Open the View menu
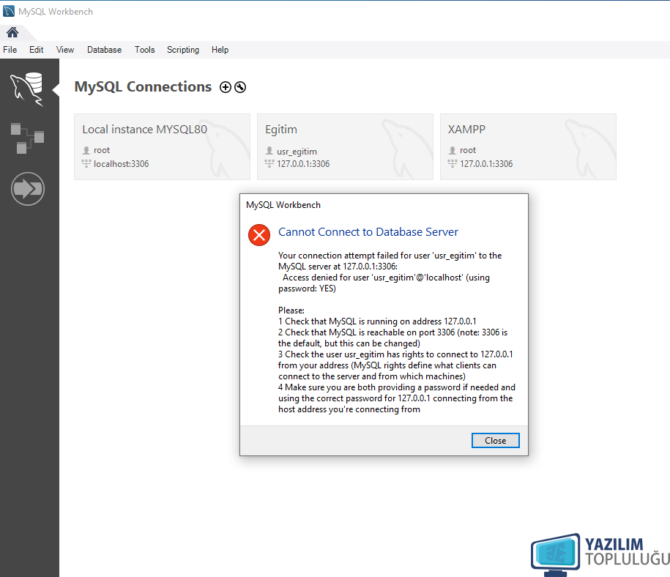This screenshot has height=577, width=670. [65, 50]
